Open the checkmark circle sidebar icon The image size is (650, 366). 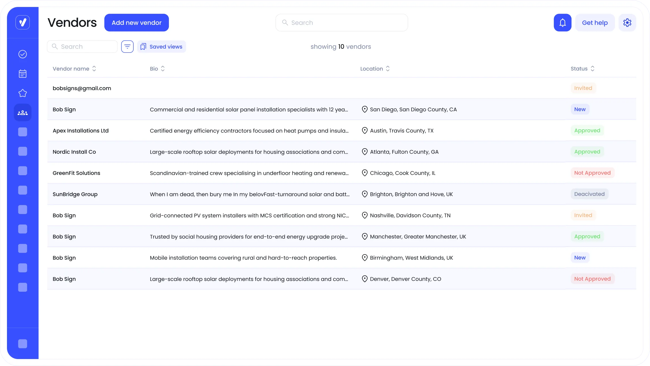pos(23,54)
